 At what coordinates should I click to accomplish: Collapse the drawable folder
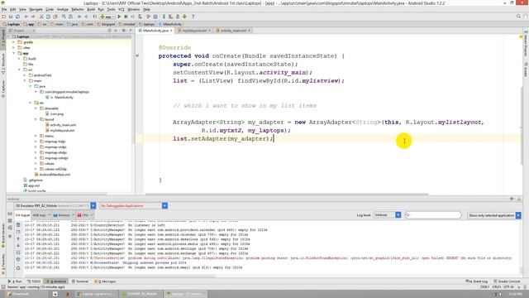[36, 108]
